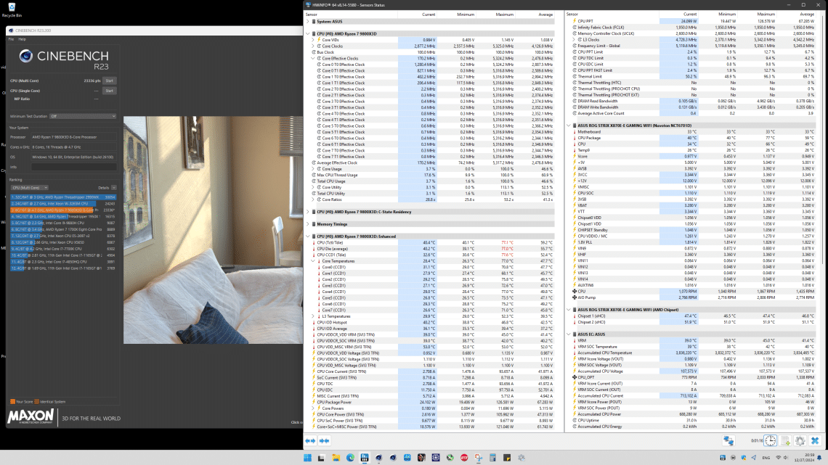828x465 pixels.
Task: Select the Intel Xeon W-3265M ranking row
Action: 63,204
